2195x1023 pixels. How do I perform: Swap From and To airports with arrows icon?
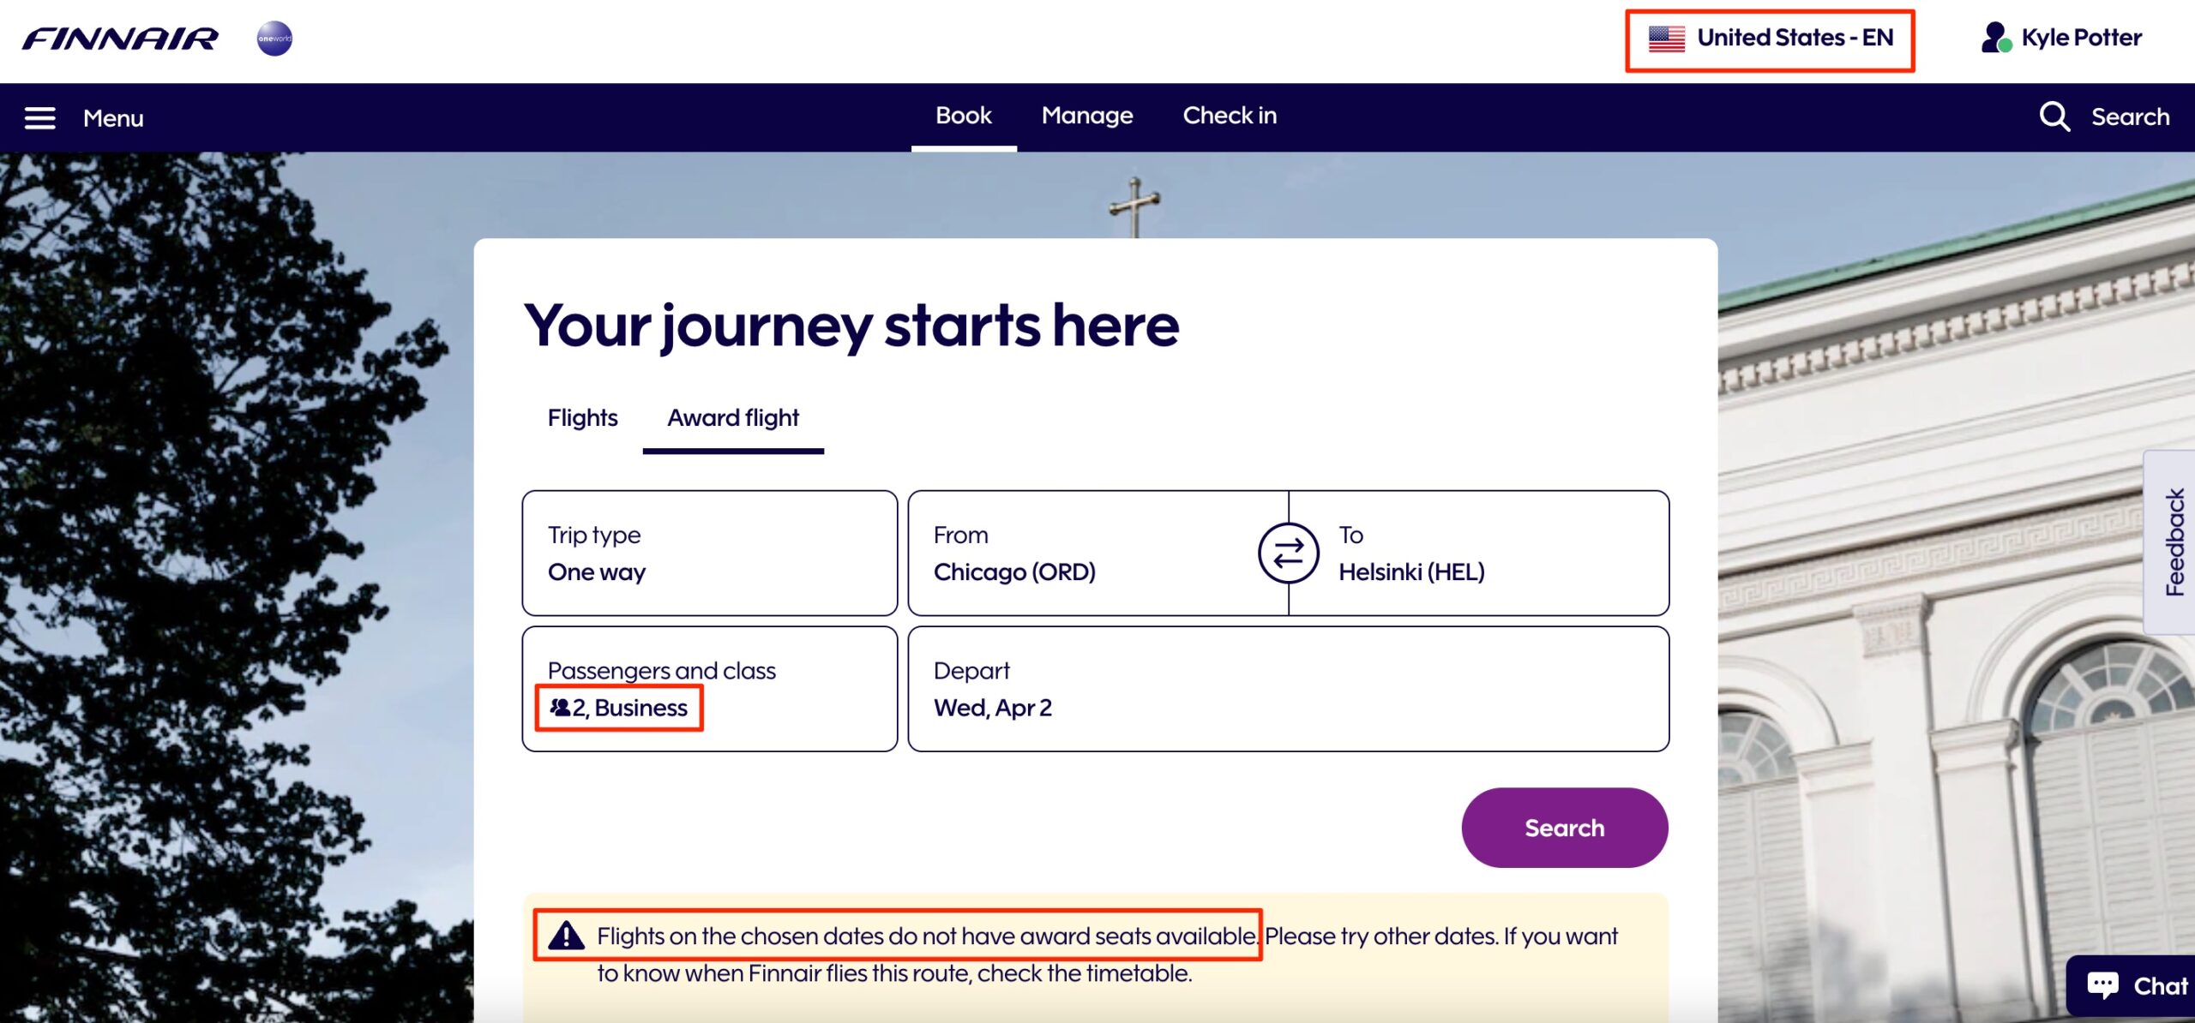[1290, 553]
